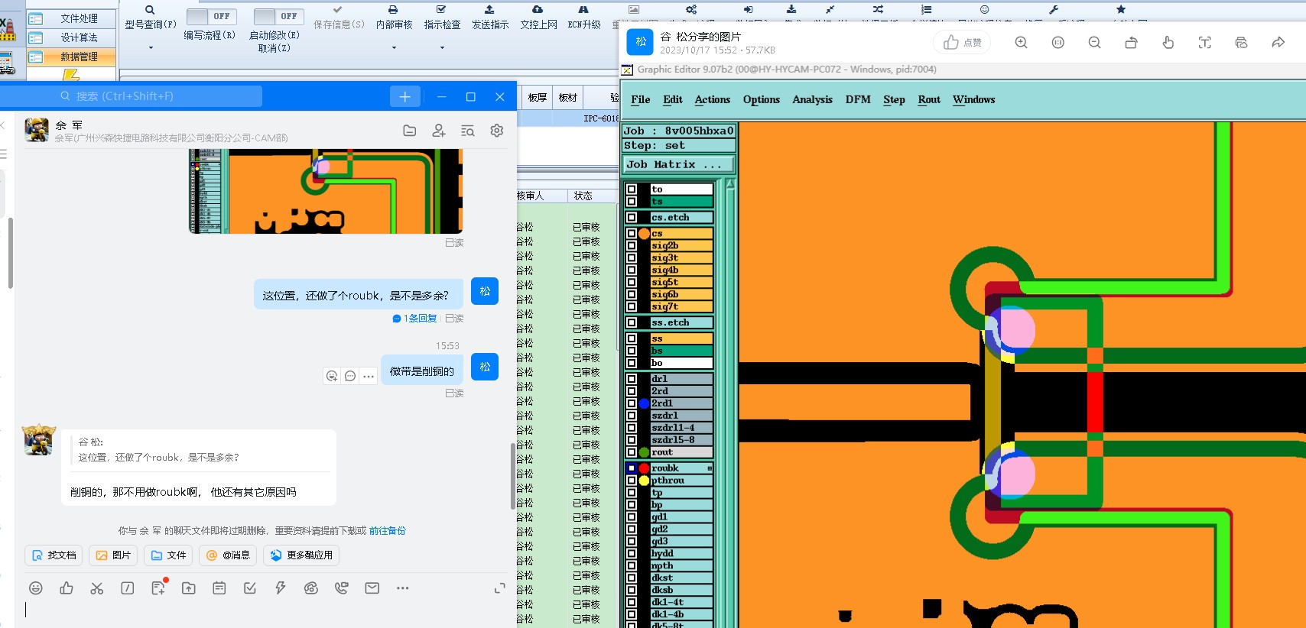
Task: Open chat files folder icon in header
Action: 410,131
